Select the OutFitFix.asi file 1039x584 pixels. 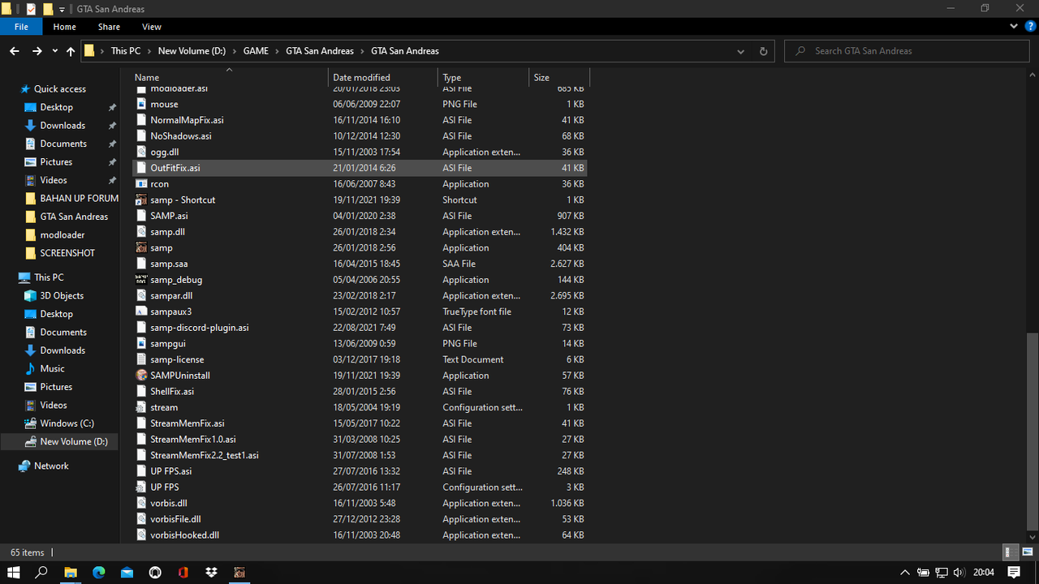tap(359, 168)
